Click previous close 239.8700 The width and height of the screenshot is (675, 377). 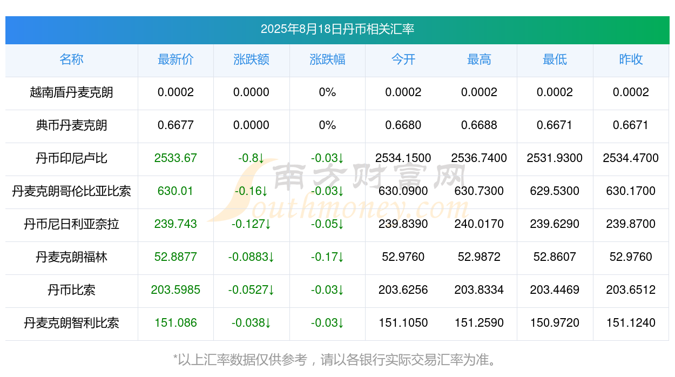[x=631, y=224]
